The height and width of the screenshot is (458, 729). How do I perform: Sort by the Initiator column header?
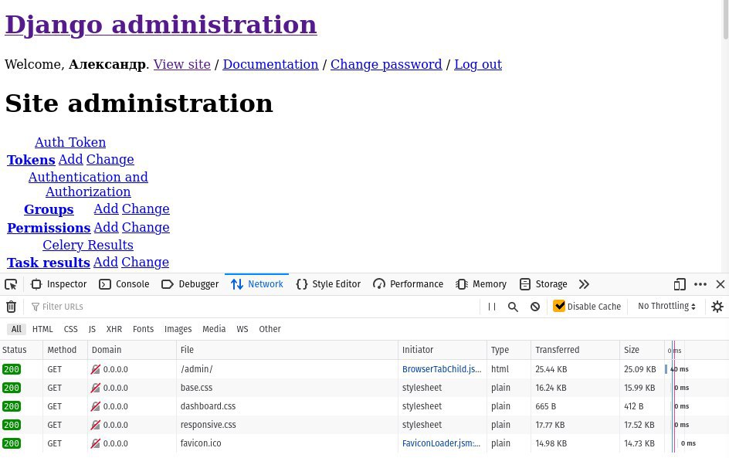click(x=442, y=350)
